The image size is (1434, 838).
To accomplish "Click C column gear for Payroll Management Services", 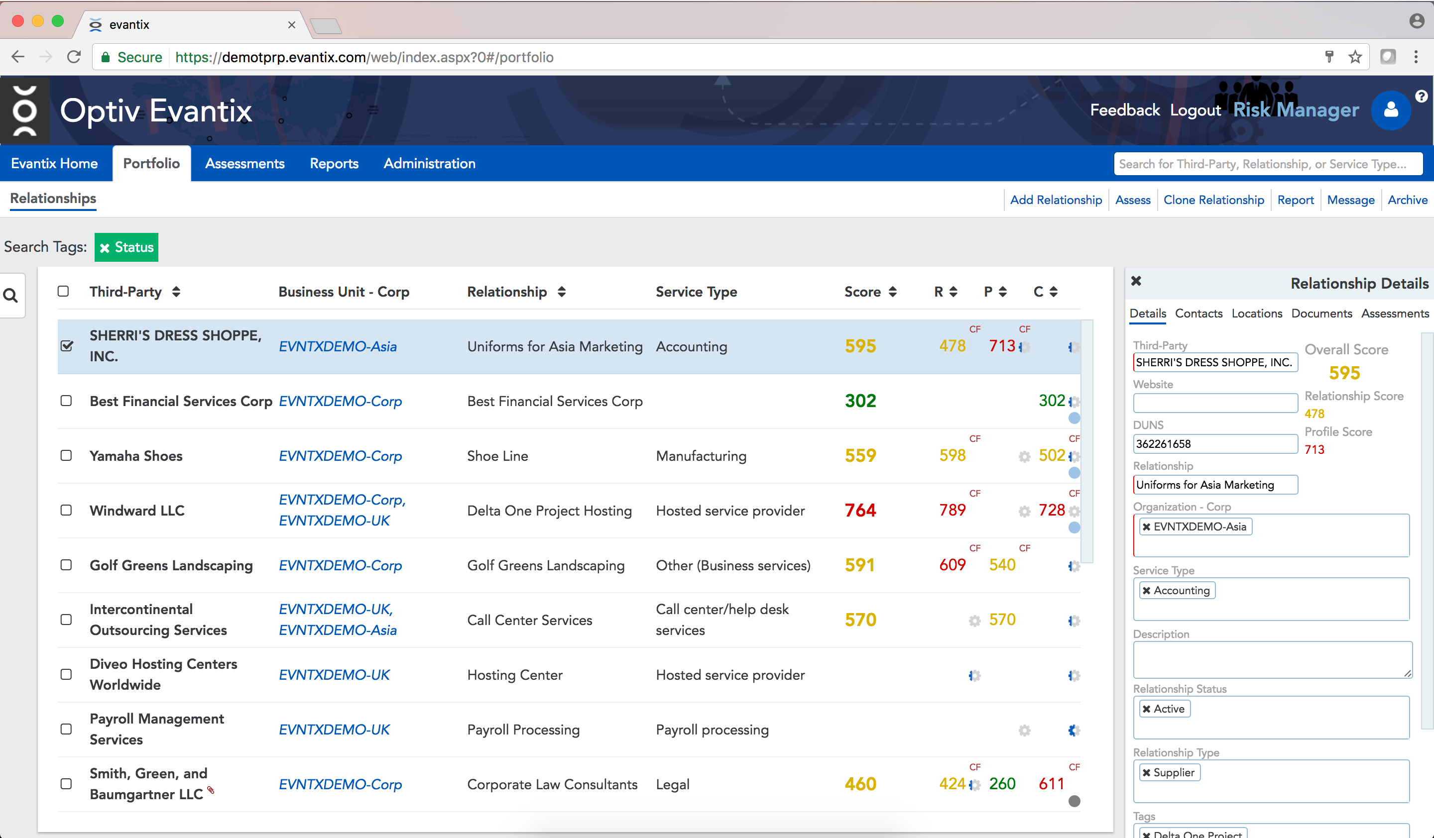I will (x=1074, y=730).
